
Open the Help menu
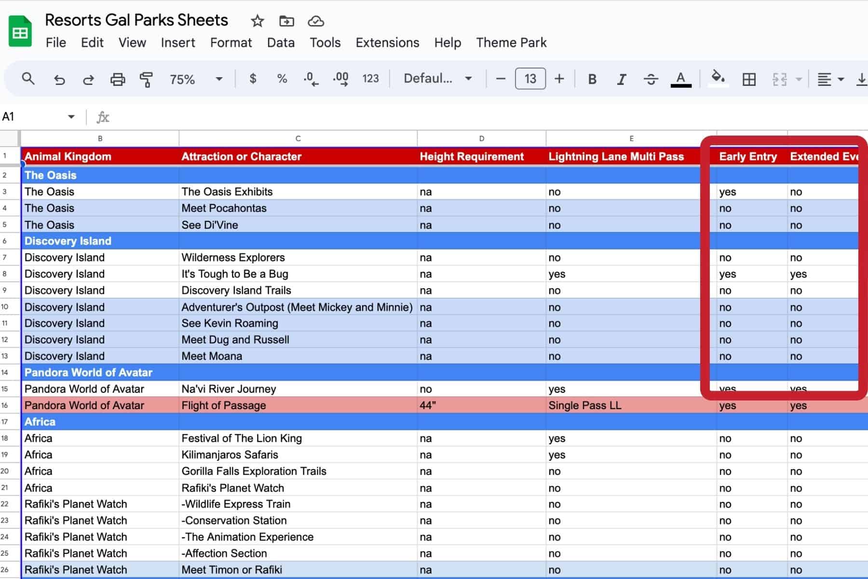[448, 42]
